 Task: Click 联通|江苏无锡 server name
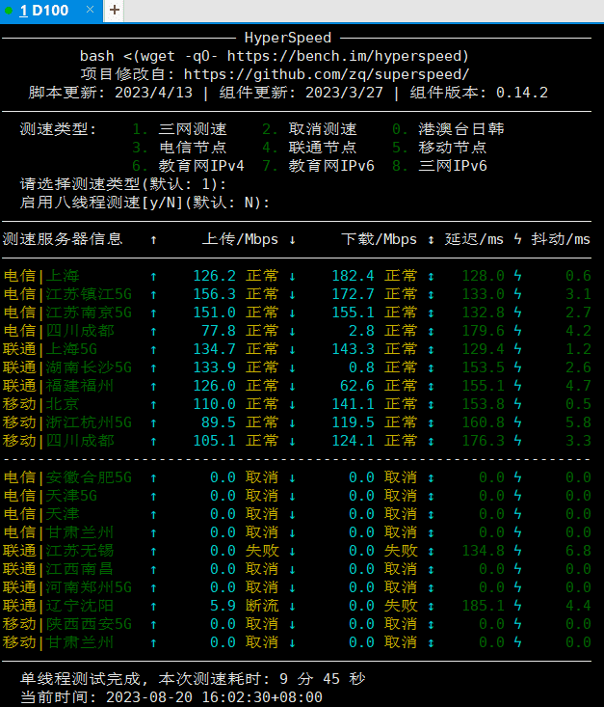[x=59, y=551]
